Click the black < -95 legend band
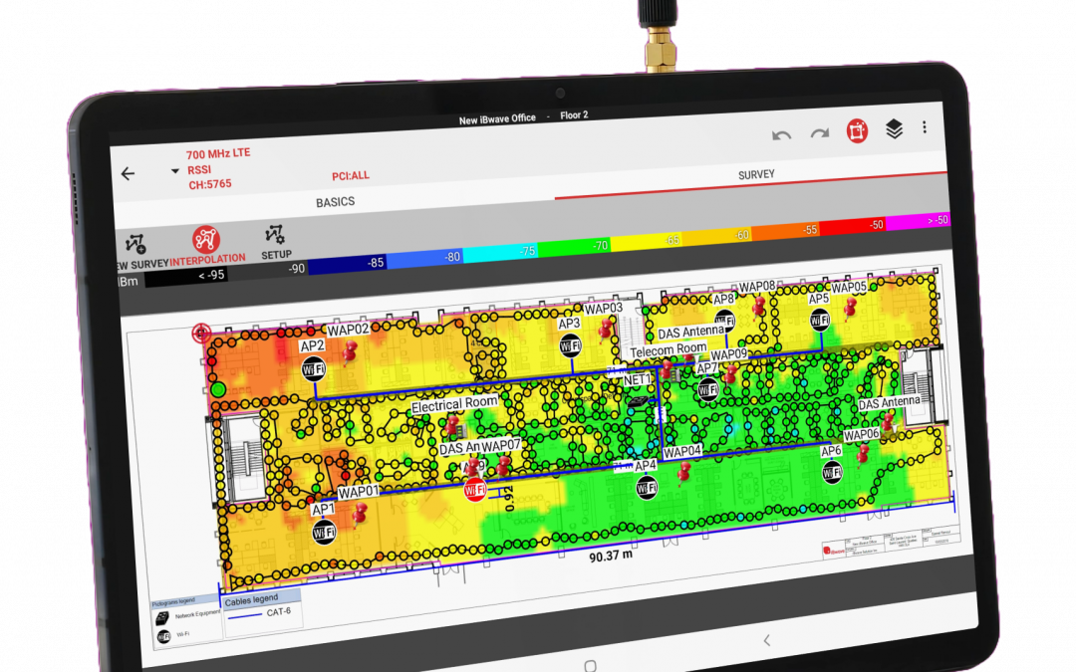 click(186, 277)
